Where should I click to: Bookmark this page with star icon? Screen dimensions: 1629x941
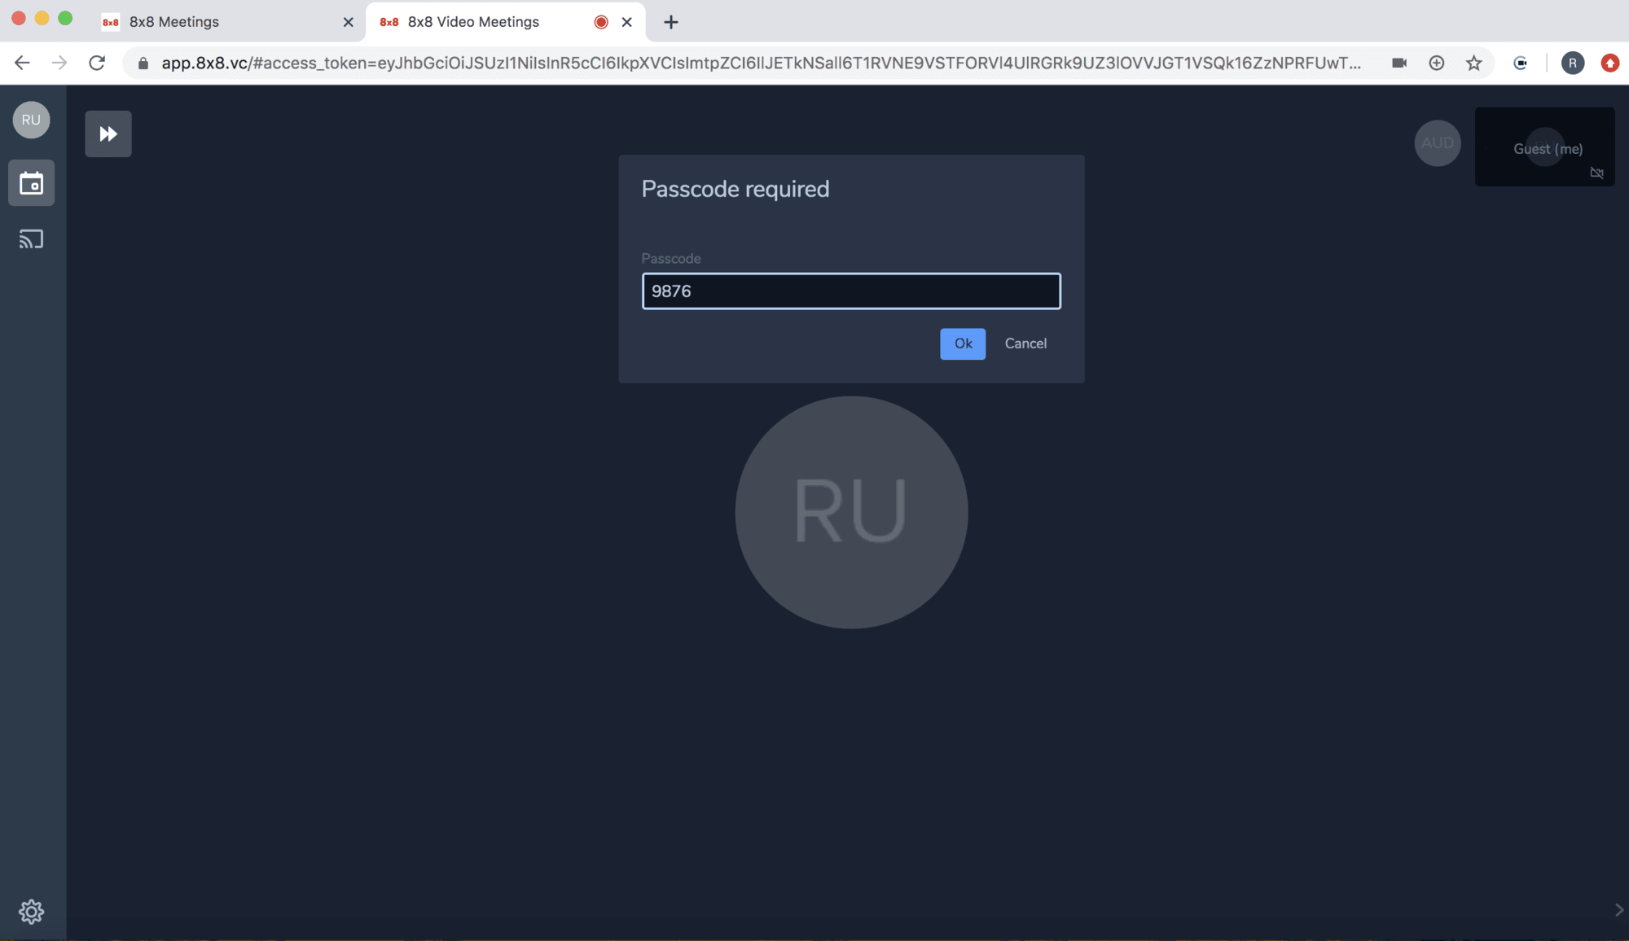tap(1473, 63)
